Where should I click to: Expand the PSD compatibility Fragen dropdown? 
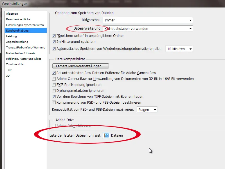coord(147,110)
